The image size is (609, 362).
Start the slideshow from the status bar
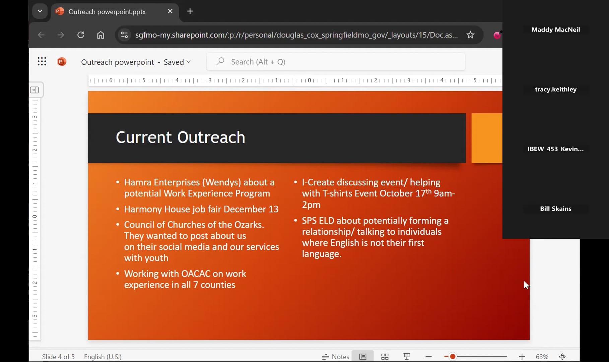pyautogui.click(x=407, y=357)
